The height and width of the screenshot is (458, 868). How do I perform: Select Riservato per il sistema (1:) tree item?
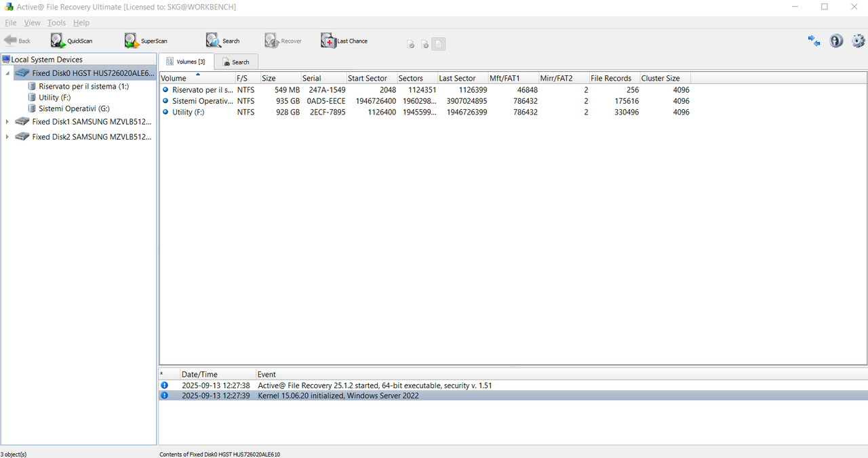tap(83, 87)
